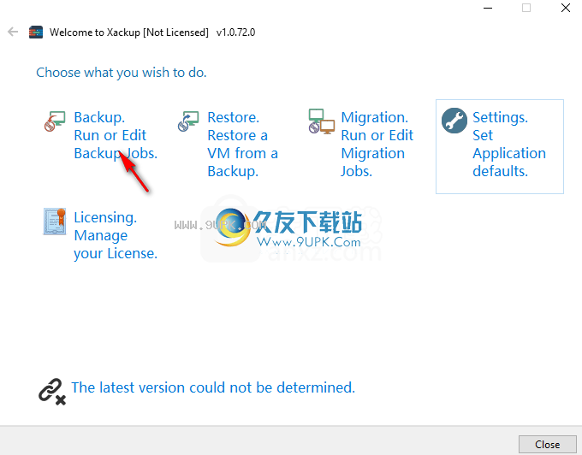Screen dimensions: 582x455
Task: Close the window with the X
Action: coord(565,8)
